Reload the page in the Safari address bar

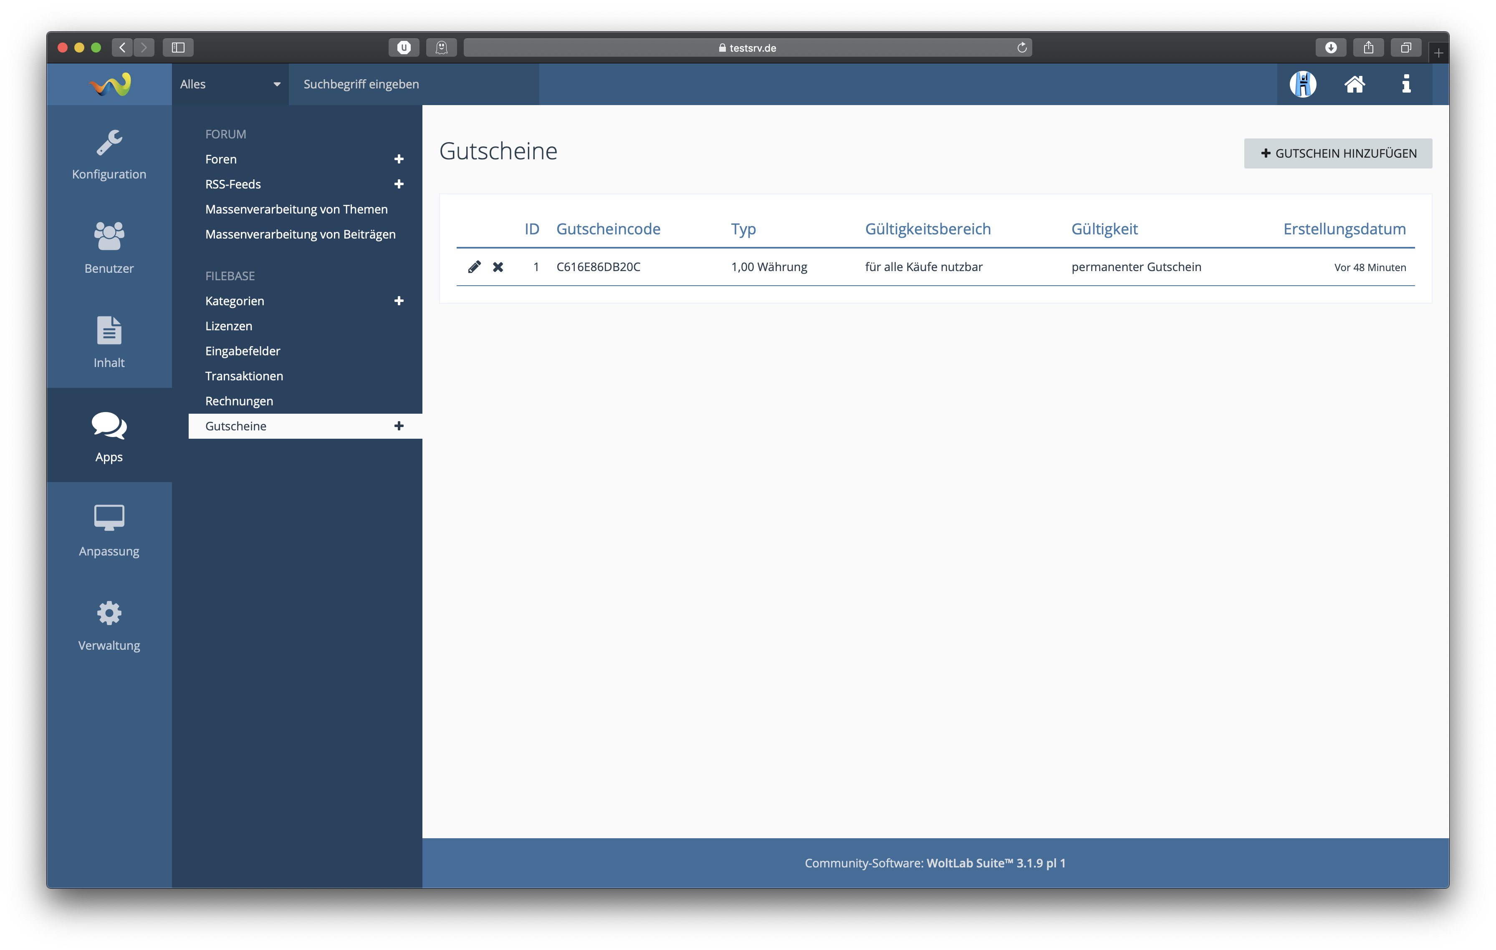click(1021, 48)
